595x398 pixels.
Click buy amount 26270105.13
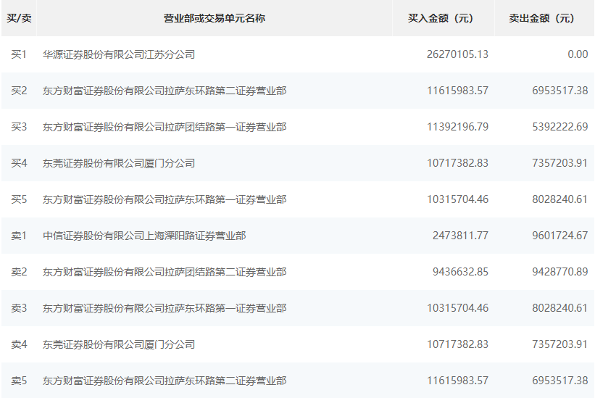click(457, 54)
